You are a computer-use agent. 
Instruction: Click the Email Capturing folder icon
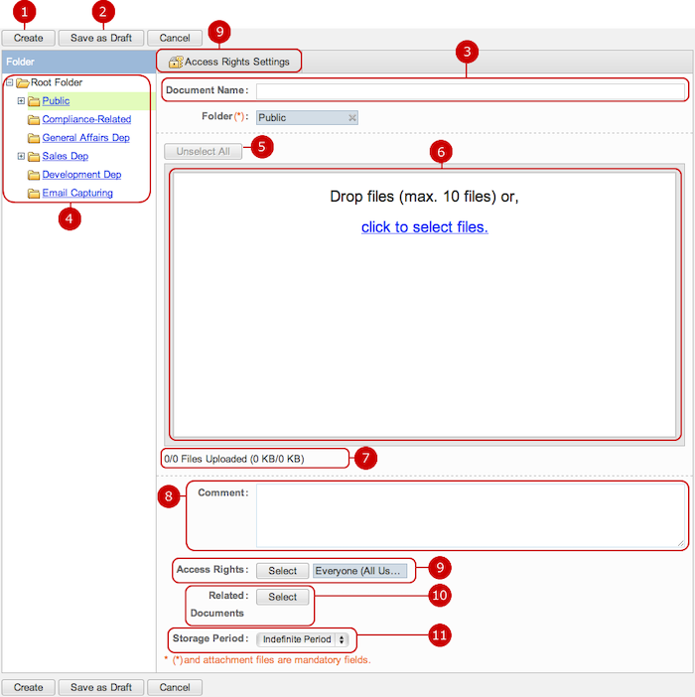[x=34, y=194]
